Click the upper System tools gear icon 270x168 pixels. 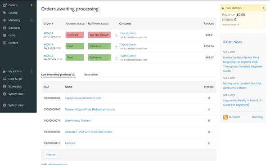[x=4, y=94]
